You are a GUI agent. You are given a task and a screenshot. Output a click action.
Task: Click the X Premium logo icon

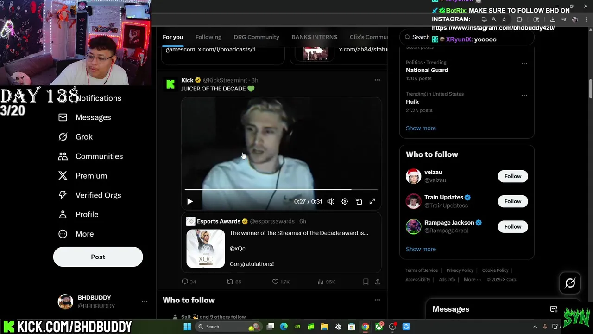63,176
